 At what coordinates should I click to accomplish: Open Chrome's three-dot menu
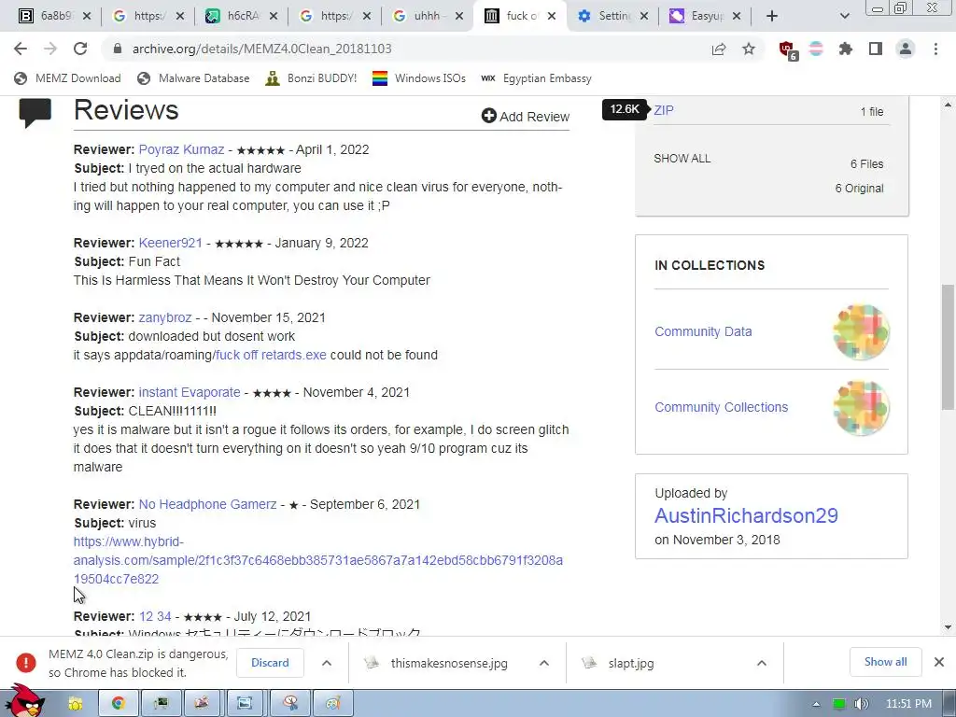coord(935,49)
